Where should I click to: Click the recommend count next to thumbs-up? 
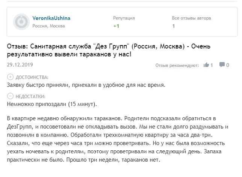[212, 65]
